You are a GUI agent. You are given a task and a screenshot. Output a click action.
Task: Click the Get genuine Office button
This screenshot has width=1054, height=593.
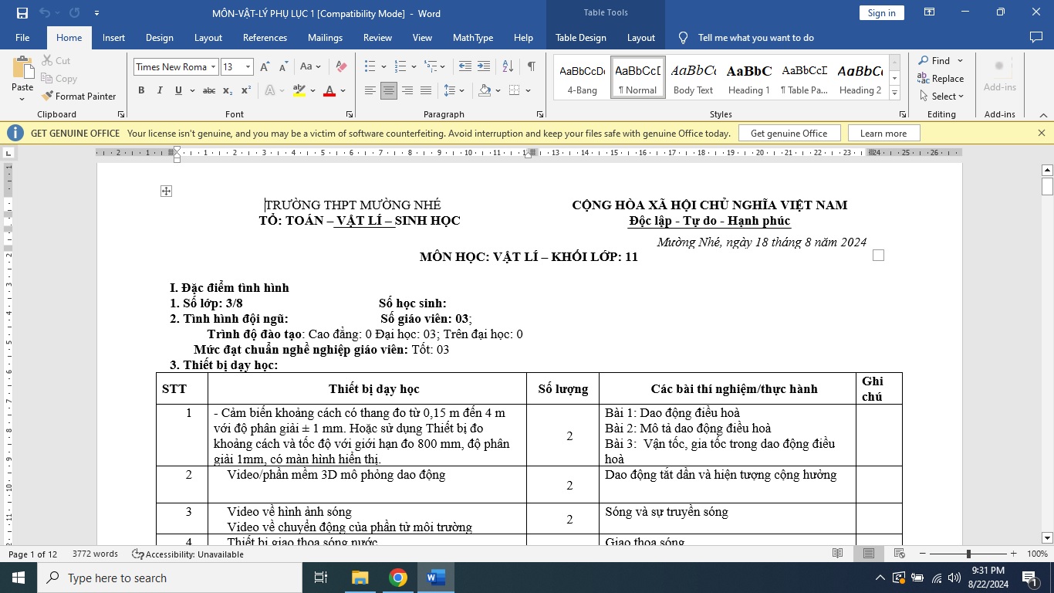[x=789, y=133]
